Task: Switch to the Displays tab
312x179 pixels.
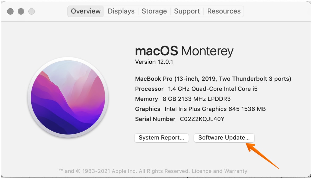Action: [x=121, y=11]
